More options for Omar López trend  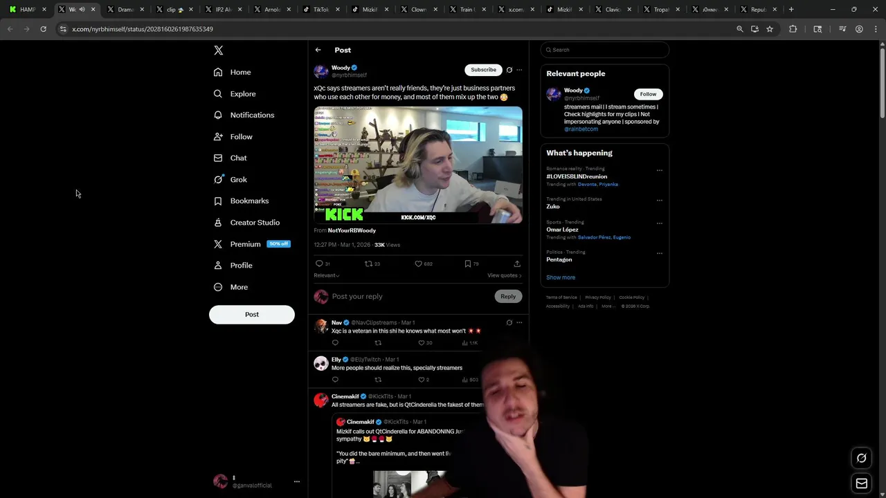coord(659,223)
